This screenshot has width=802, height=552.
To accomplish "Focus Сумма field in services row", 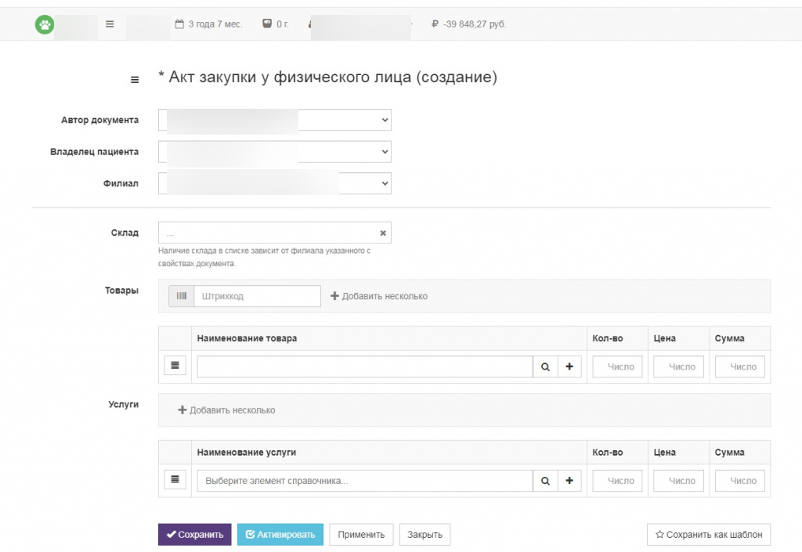I will 739,481.
